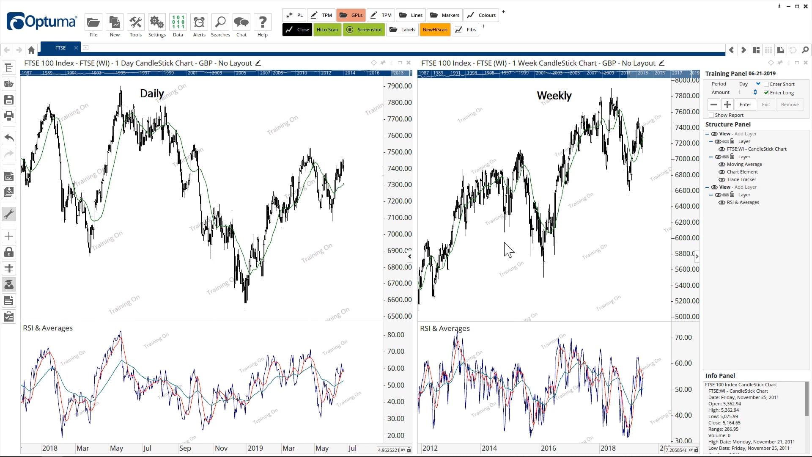Click the structure outline icon atop sidebar

[9, 68]
